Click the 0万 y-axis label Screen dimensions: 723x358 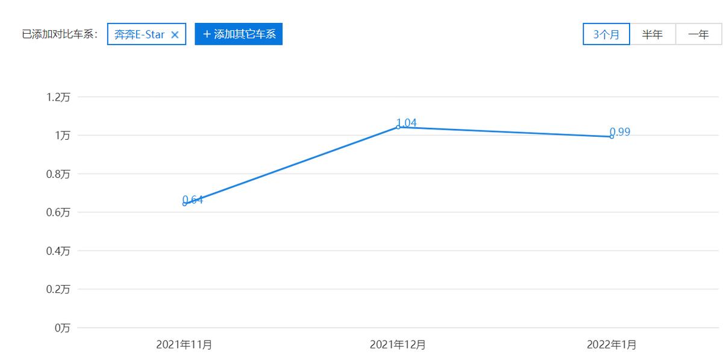(x=62, y=328)
